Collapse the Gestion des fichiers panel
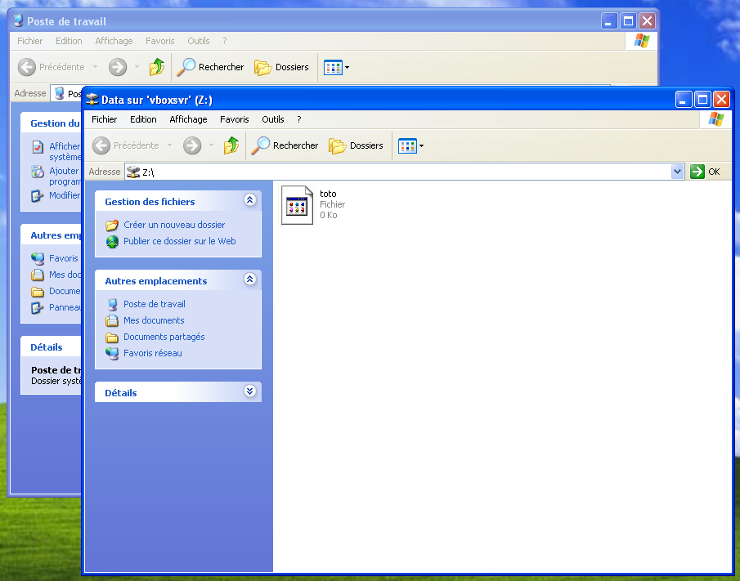 coord(249,200)
